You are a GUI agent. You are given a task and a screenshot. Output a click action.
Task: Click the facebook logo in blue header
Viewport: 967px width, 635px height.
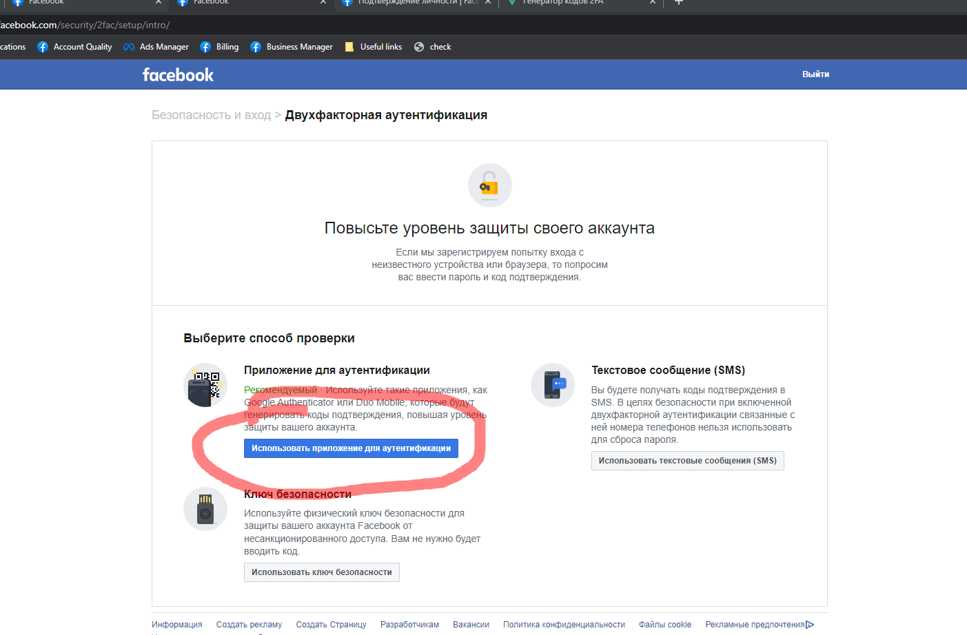point(178,74)
